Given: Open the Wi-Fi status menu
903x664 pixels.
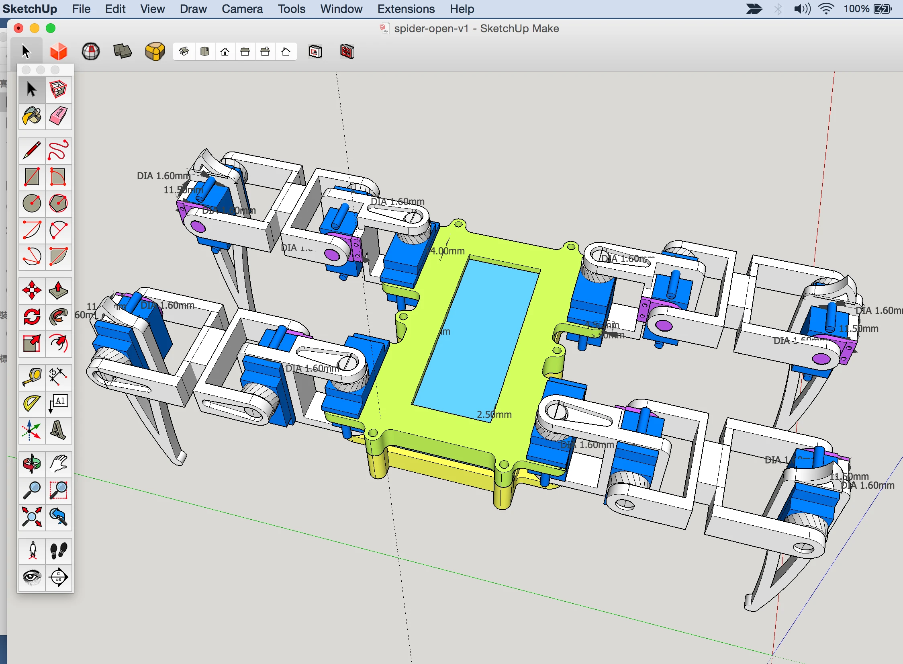Looking at the screenshot, I should coord(826,9).
